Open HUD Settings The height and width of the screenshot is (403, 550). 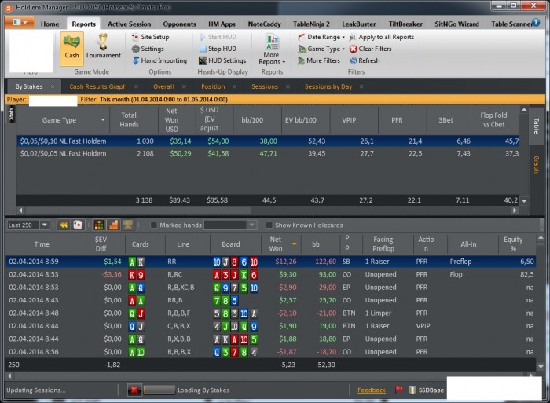[x=222, y=60]
